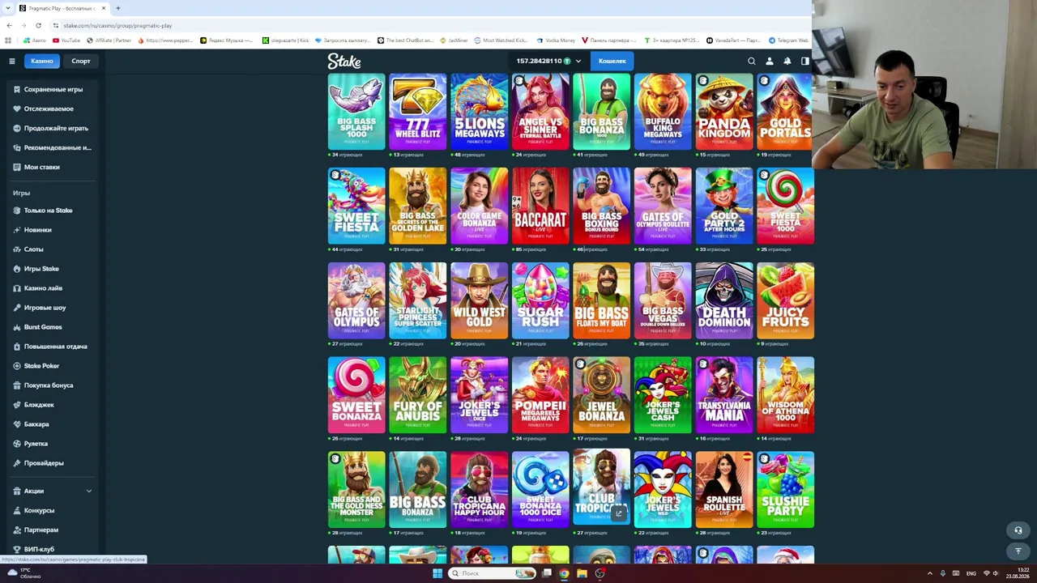Click the Кошелек wallet button

612,61
